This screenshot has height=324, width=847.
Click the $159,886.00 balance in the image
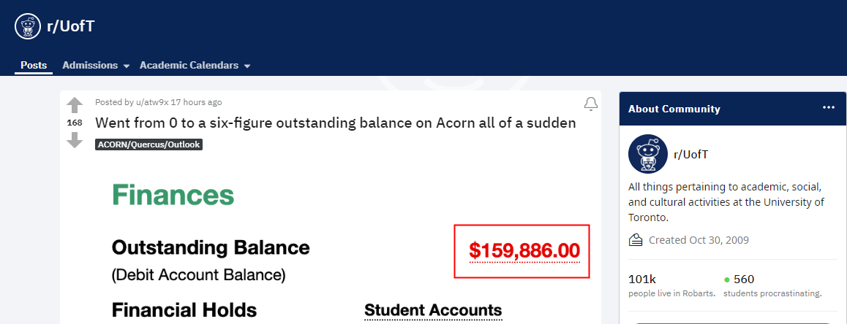coord(524,251)
